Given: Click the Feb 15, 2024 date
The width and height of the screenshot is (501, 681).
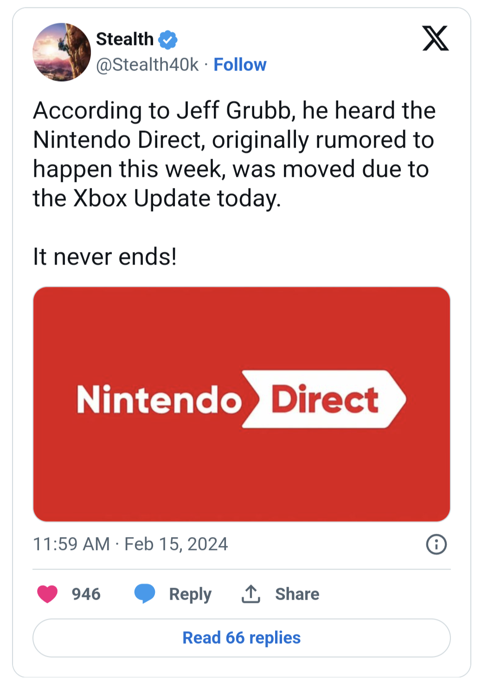Looking at the screenshot, I should point(176,544).
